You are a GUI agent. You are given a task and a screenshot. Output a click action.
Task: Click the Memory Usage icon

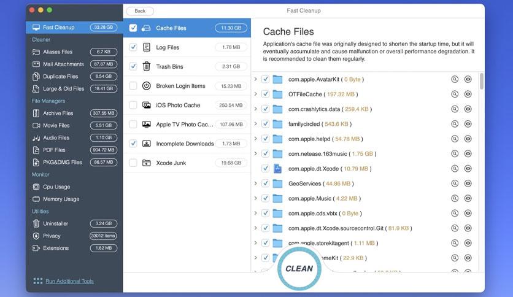point(36,199)
